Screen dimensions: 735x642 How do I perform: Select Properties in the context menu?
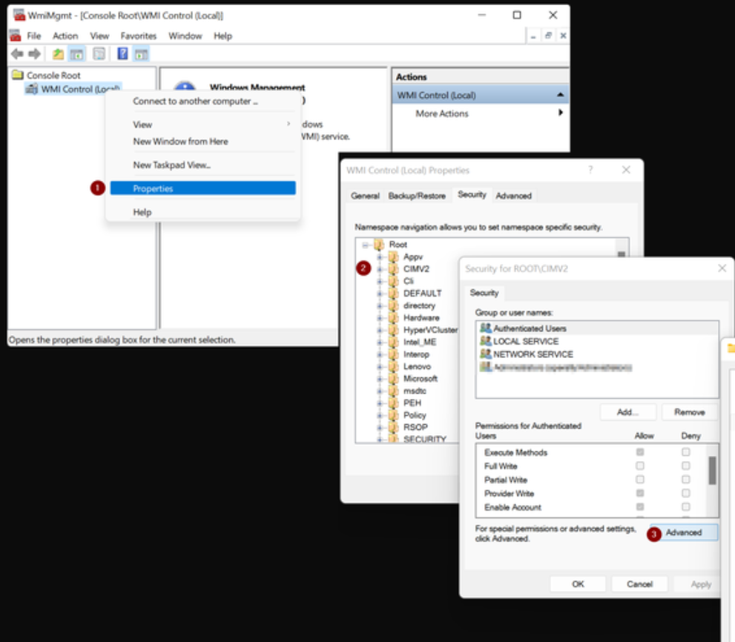203,188
